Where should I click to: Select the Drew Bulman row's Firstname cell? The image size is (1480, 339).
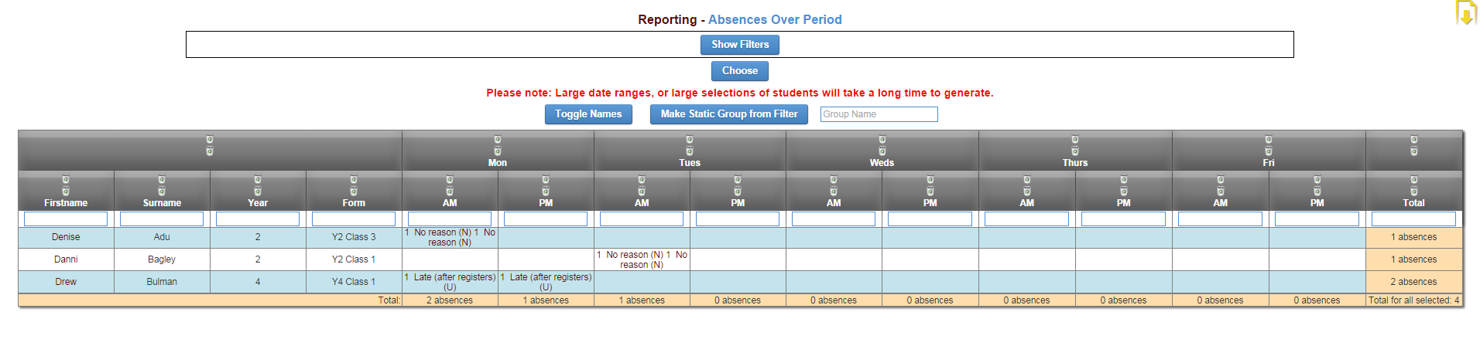[x=66, y=282]
